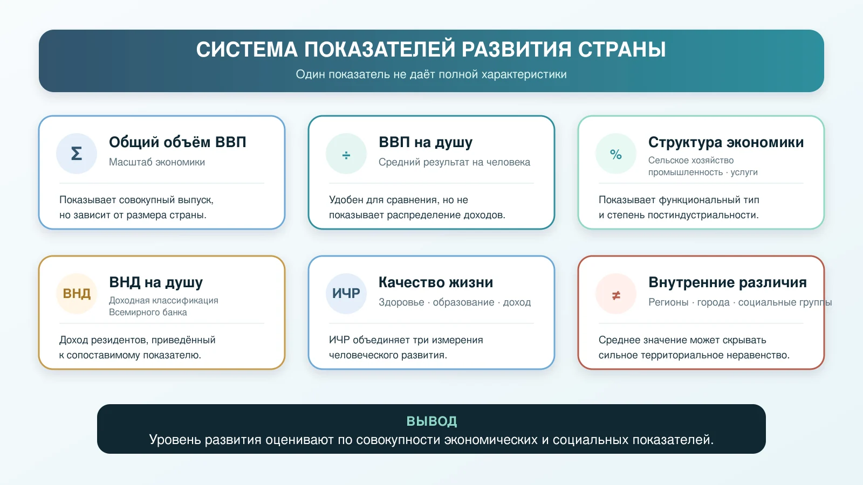Click the ВНД circle icon
The width and height of the screenshot is (863, 485).
(x=77, y=294)
